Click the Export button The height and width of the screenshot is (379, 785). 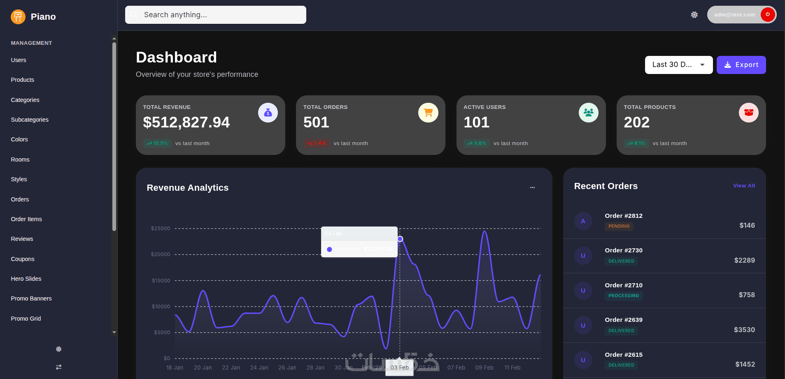(x=741, y=65)
